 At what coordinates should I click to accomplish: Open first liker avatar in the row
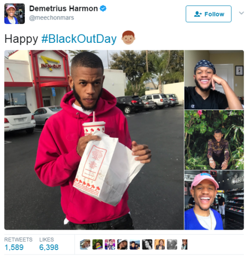pyautogui.click(x=85, y=245)
